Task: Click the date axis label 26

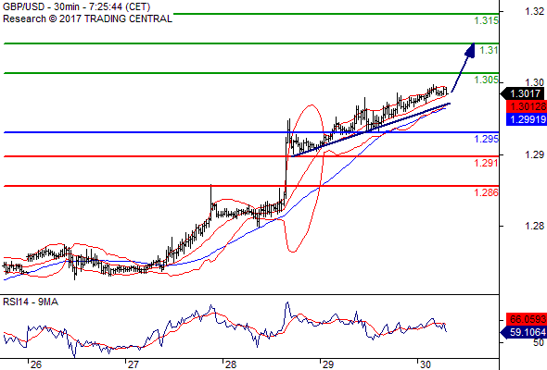Action: tap(35, 364)
